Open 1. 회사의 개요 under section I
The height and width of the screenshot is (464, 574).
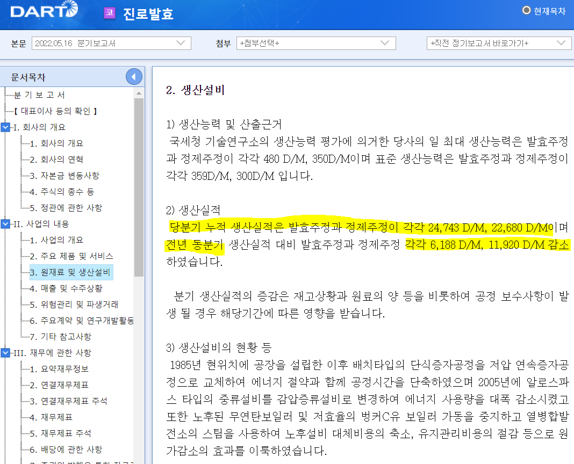56,143
